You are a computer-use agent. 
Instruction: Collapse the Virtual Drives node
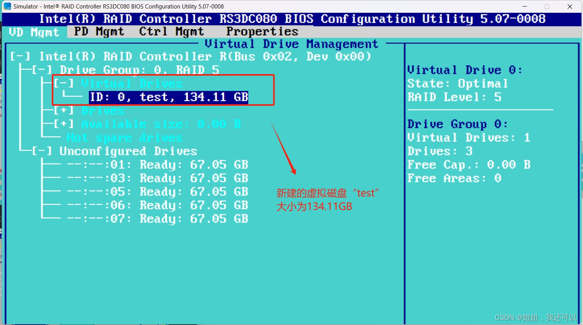click(x=64, y=83)
